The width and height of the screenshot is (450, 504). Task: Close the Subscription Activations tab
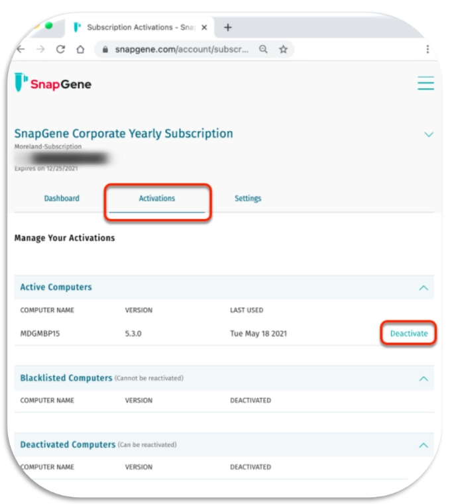tap(204, 27)
